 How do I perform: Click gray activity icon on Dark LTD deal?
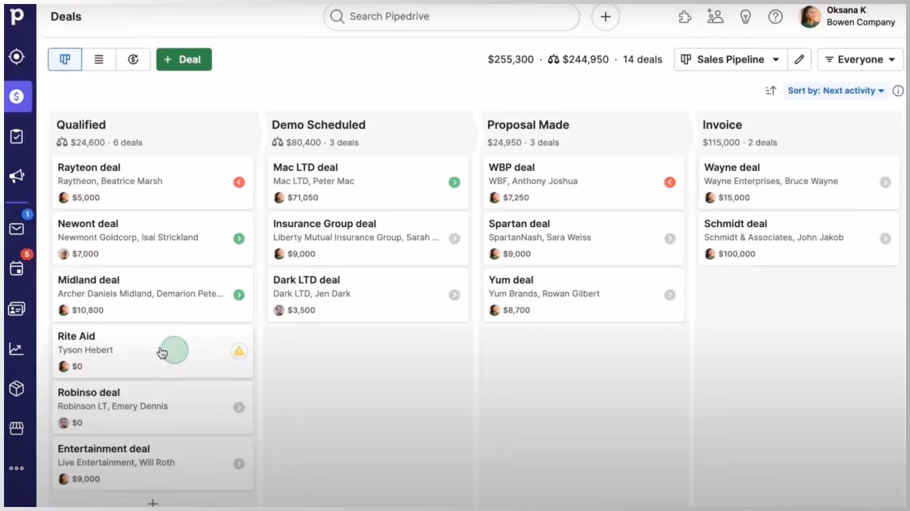(454, 295)
